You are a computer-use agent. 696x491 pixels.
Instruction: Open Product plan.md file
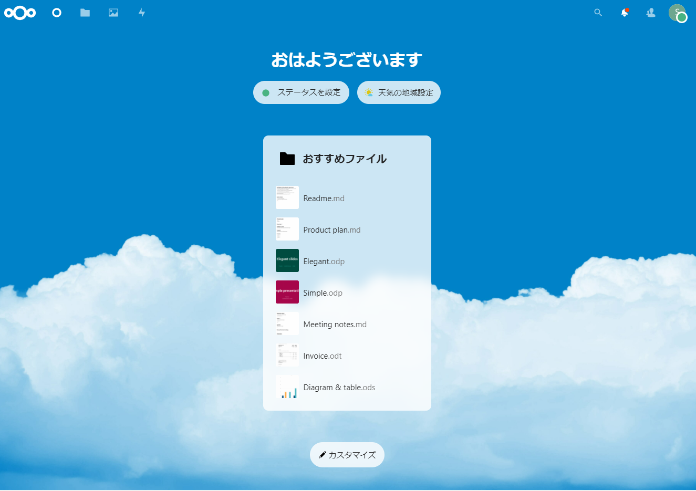[x=331, y=230]
